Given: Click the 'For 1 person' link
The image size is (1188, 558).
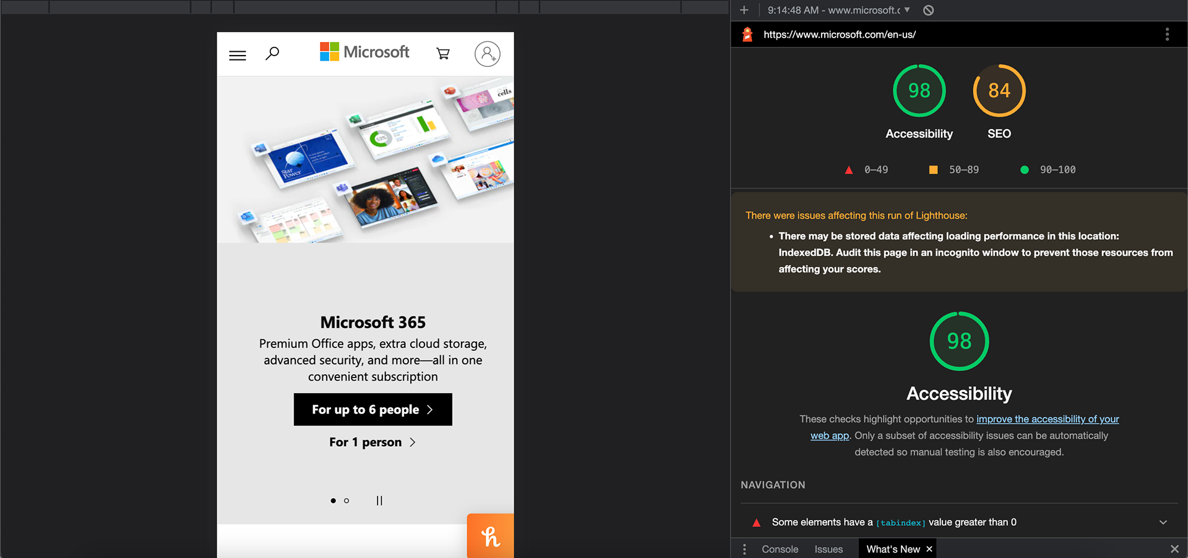Looking at the screenshot, I should point(372,442).
